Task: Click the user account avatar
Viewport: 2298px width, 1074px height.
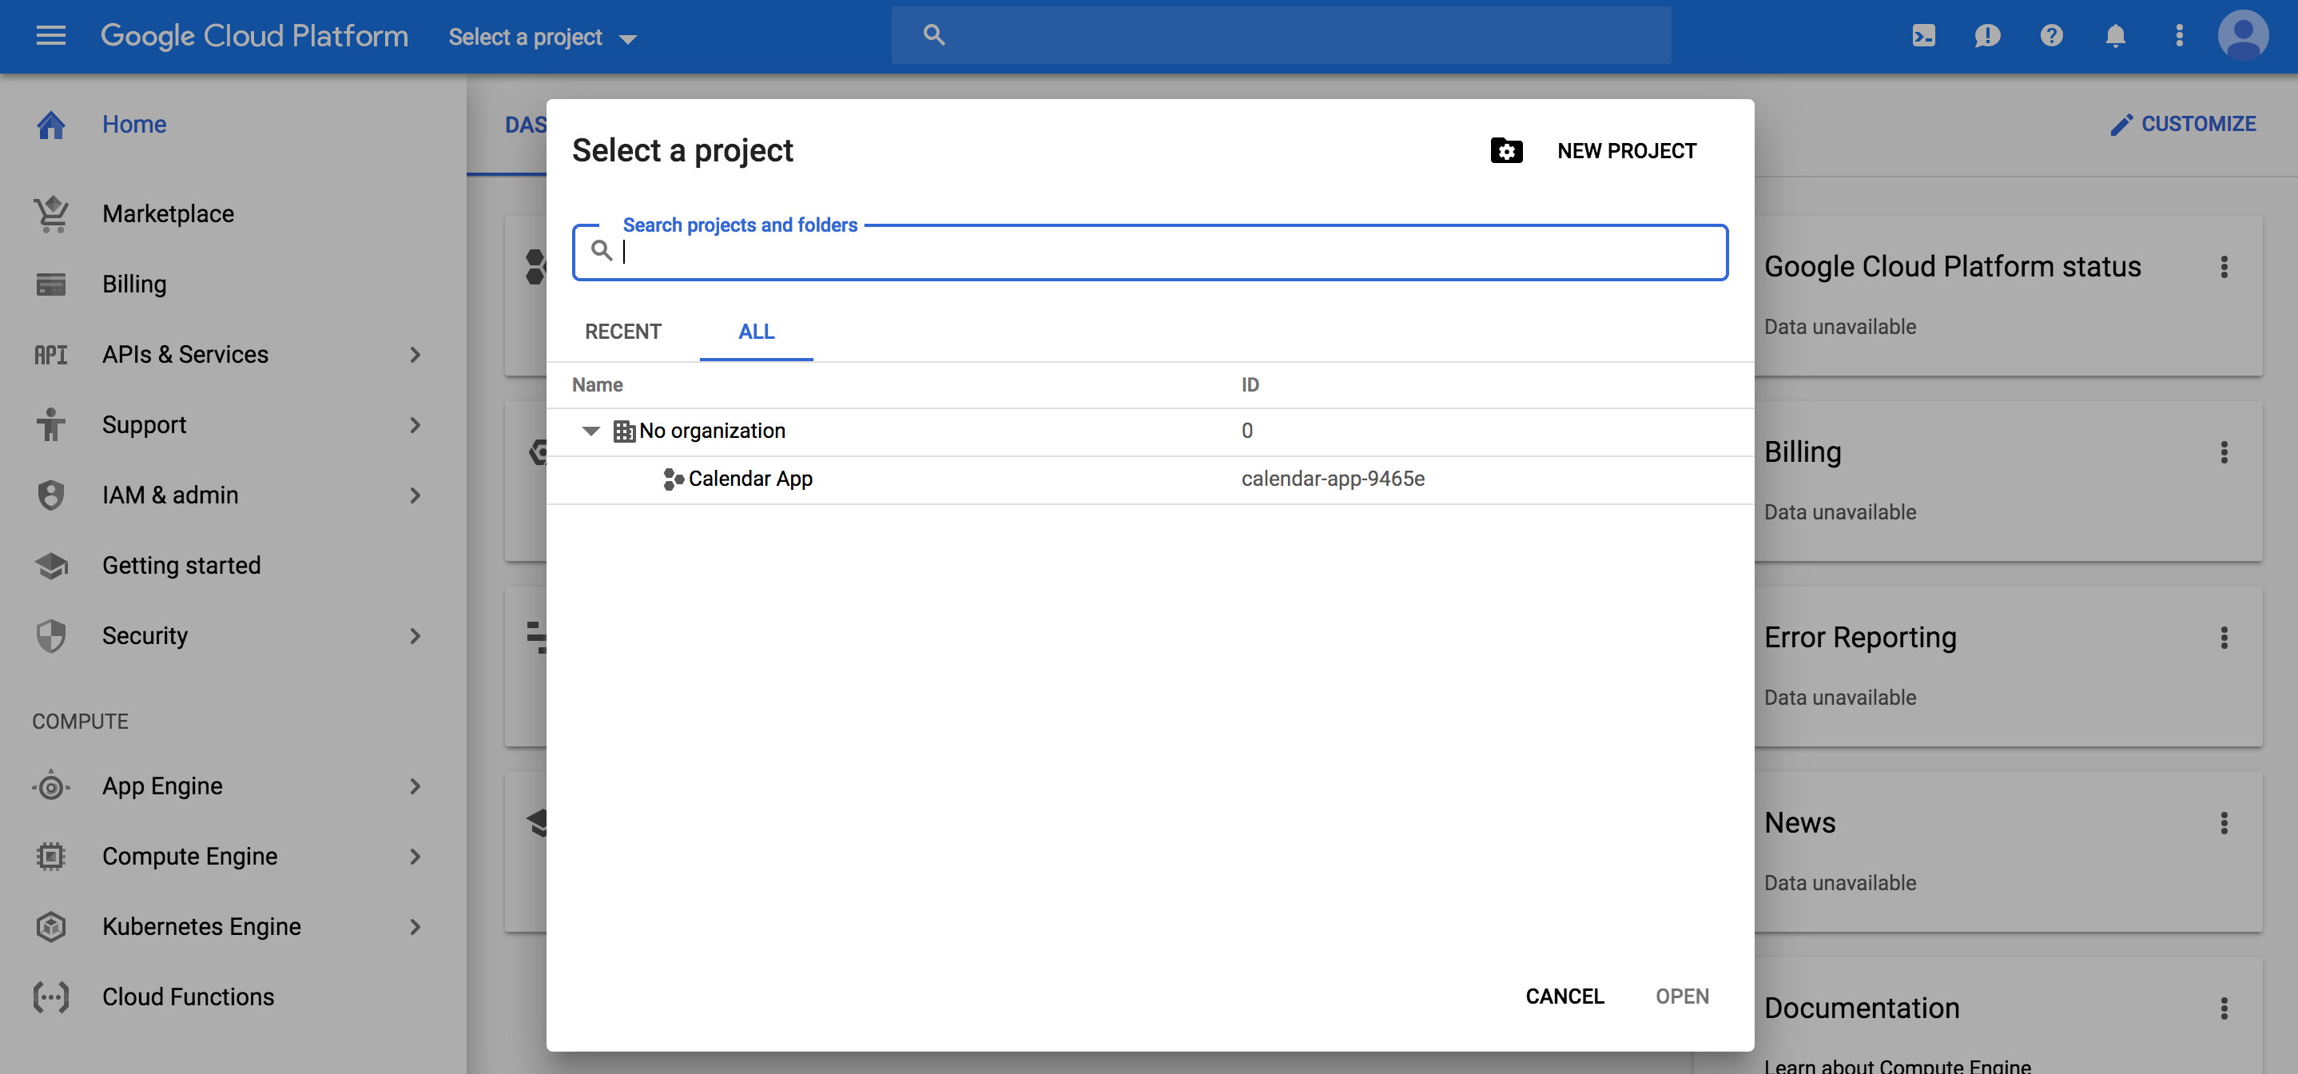Action: pyautogui.click(x=2242, y=36)
